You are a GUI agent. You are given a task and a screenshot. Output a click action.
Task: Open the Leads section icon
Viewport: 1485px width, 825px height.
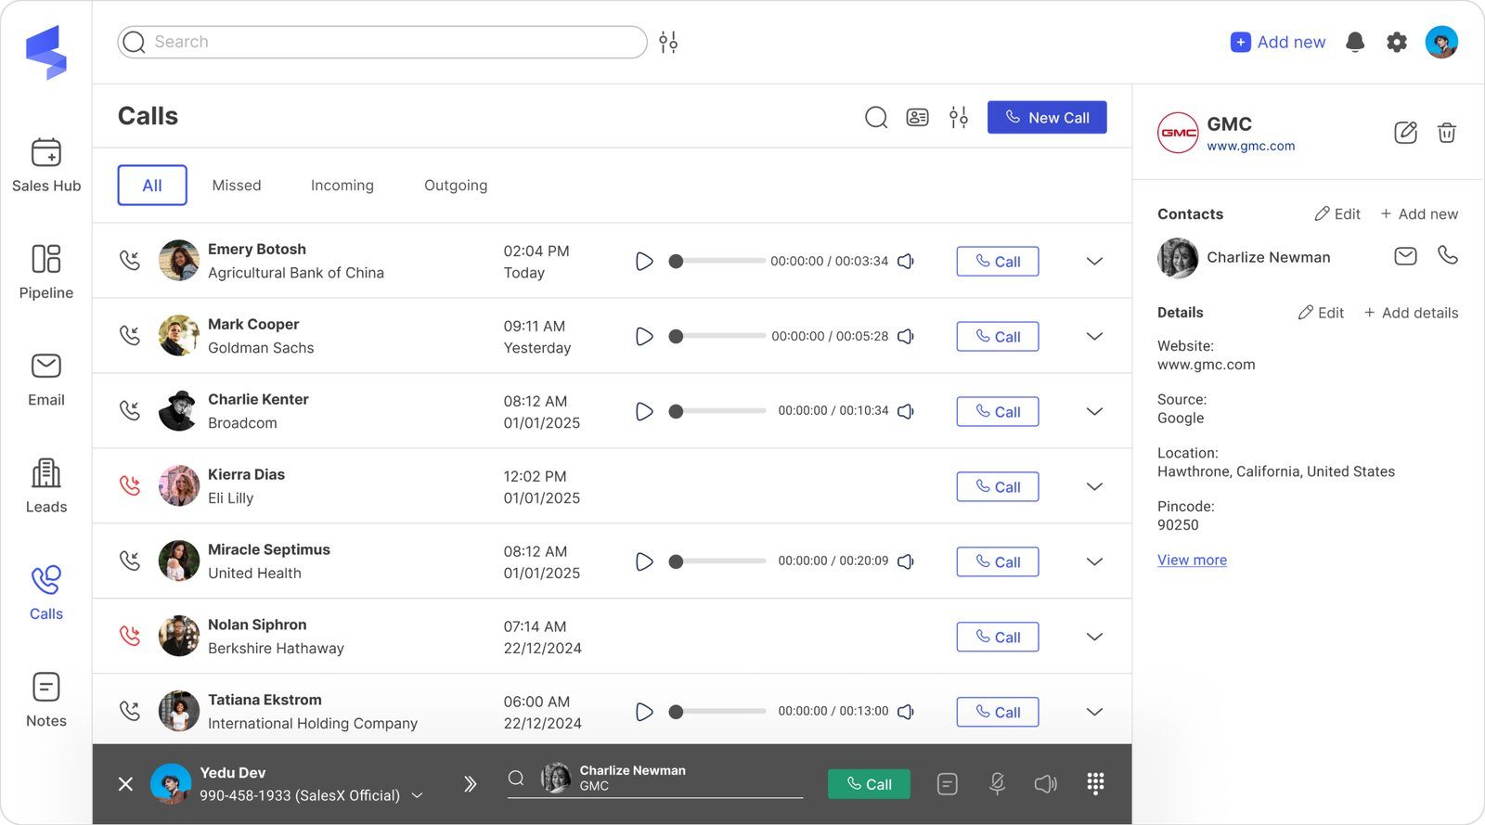click(x=45, y=474)
